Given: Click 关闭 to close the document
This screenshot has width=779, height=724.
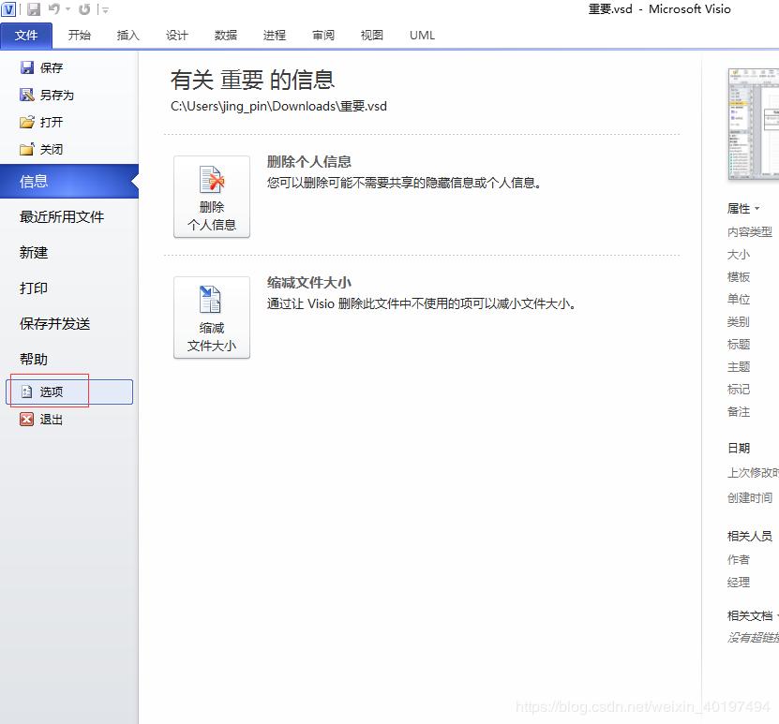Looking at the screenshot, I should tap(43, 149).
